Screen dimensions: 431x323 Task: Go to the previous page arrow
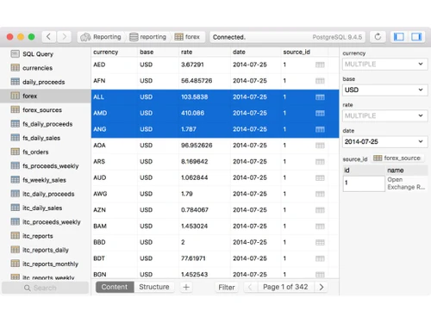click(250, 287)
